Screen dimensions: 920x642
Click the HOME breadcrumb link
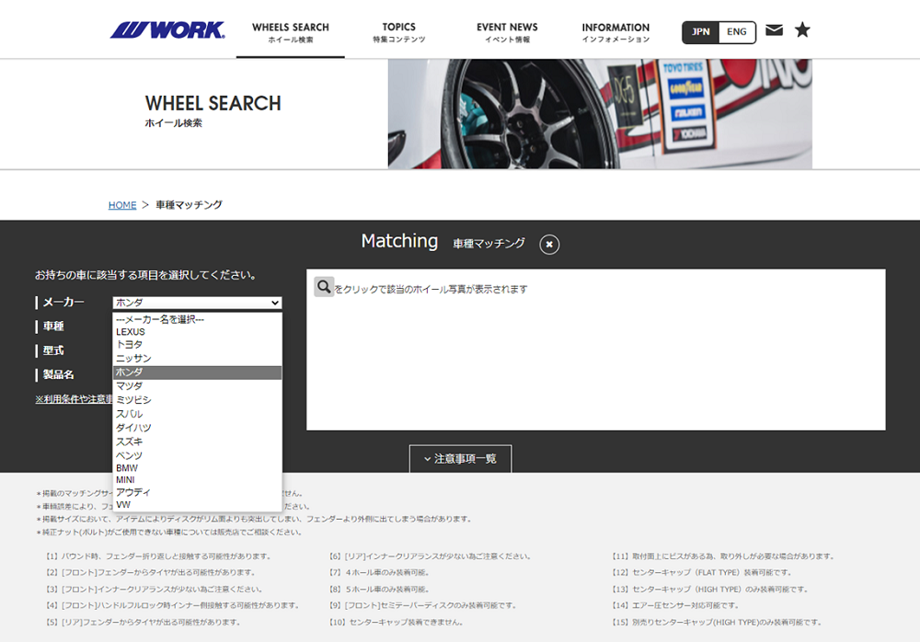[122, 205]
